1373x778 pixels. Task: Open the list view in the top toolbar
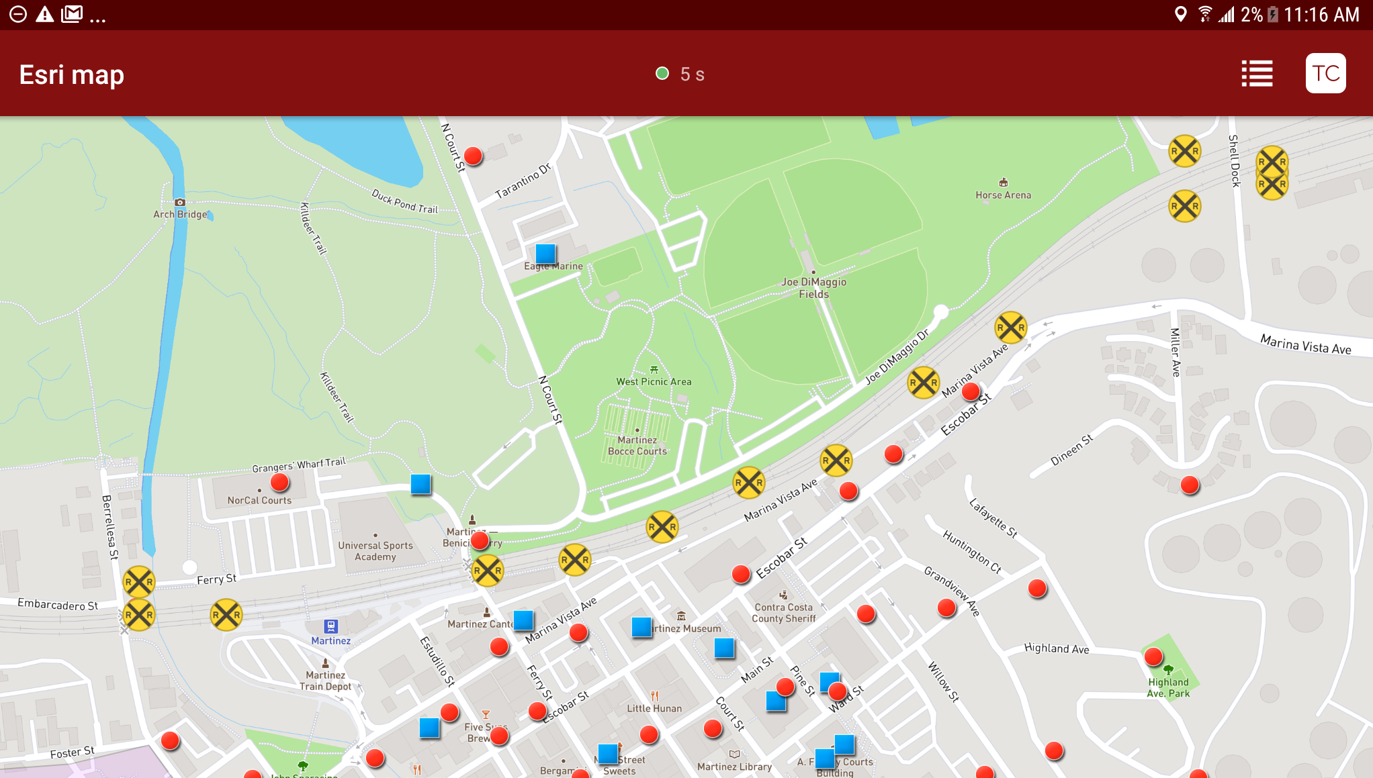(x=1257, y=73)
